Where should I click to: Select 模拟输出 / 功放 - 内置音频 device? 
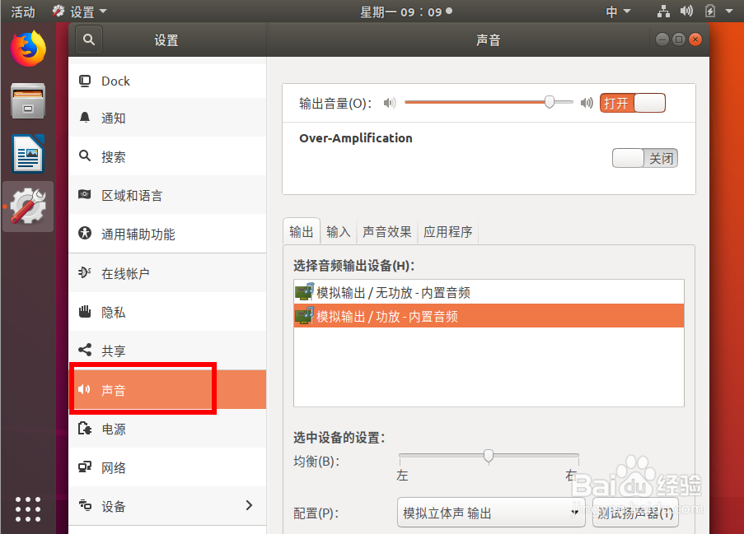(x=489, y=316)
